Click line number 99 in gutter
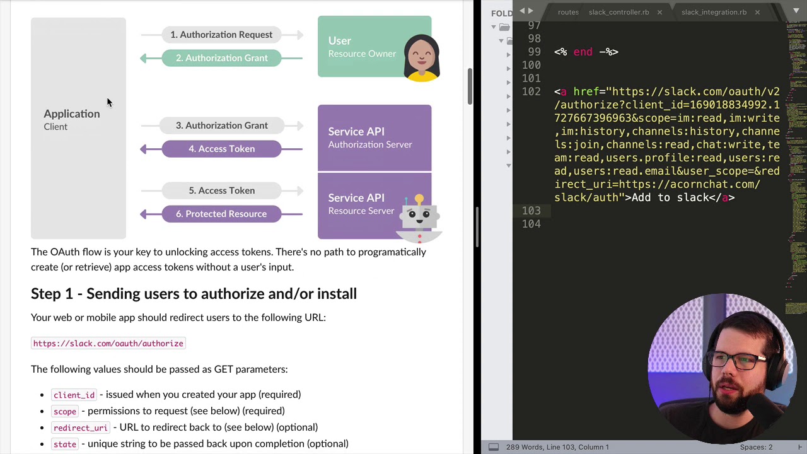This screenshot has height=454, width=807. [x=534, y=52]
